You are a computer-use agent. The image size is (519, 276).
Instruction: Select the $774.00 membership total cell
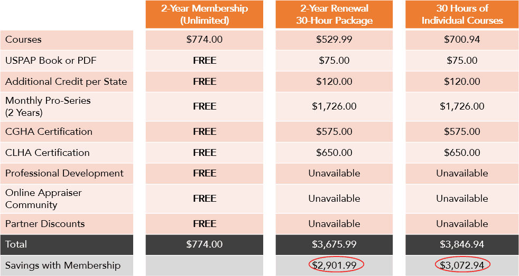point(204,244)
